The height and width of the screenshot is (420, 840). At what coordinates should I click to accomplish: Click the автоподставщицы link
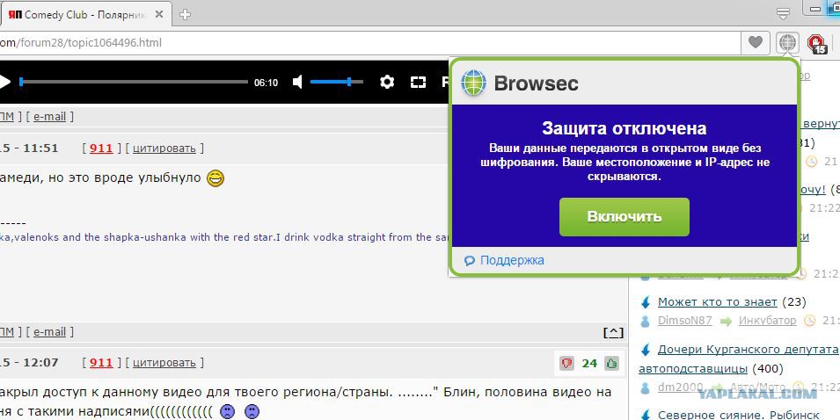point(693,369)
